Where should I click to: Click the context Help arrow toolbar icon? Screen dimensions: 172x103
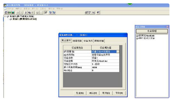pos(98,12)
